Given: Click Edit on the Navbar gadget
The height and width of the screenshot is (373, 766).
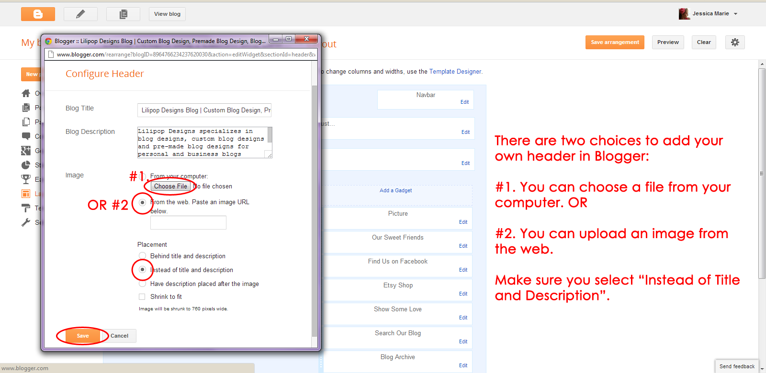Looking at the screenshot, I should [464, 102].
